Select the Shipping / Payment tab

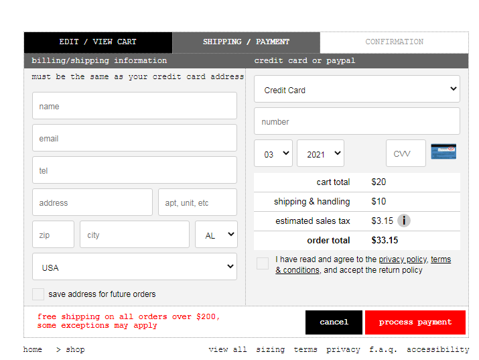point(246,42)
